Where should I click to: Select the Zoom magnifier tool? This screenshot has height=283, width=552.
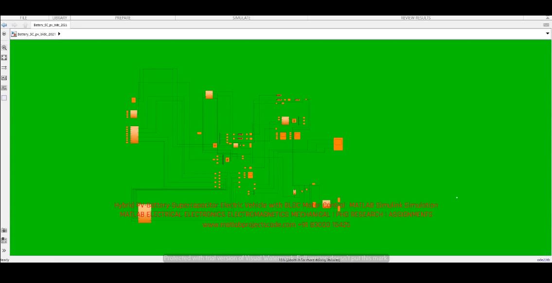[4, 48]
